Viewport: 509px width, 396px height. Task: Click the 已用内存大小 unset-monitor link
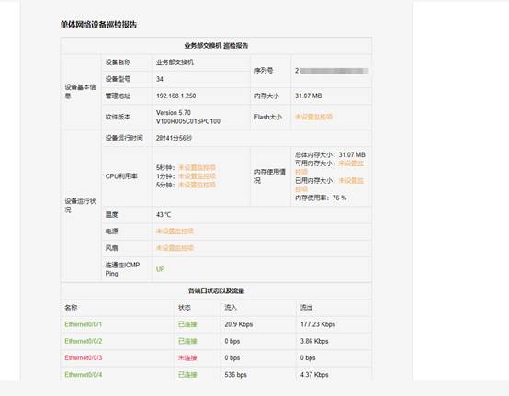329,185
